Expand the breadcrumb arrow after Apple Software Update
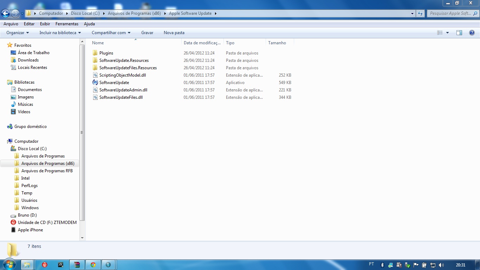The image size is (480, 270). 215,13
